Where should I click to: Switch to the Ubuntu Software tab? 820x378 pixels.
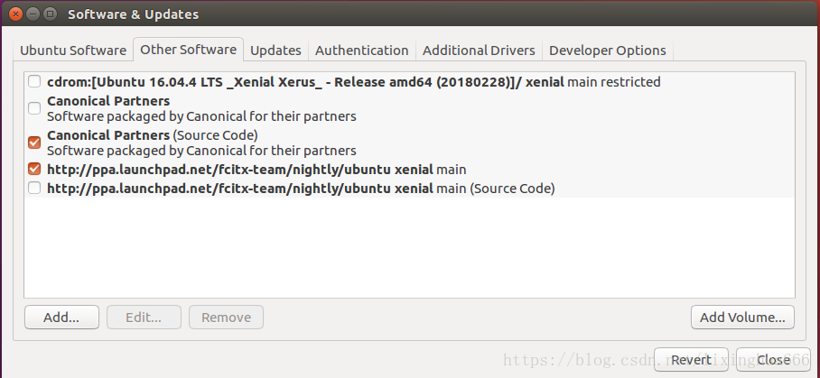pyautogui.click(x=72, y=51)
